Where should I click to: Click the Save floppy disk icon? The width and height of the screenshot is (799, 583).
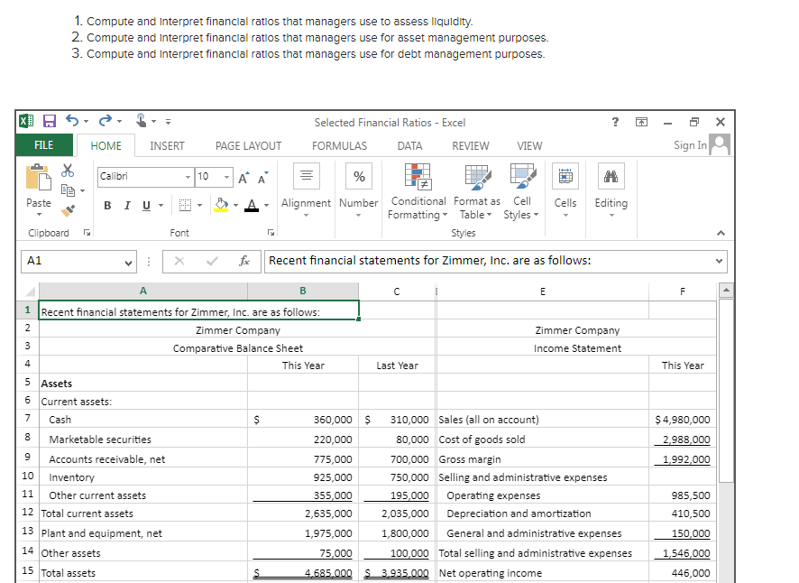(50, 122)
